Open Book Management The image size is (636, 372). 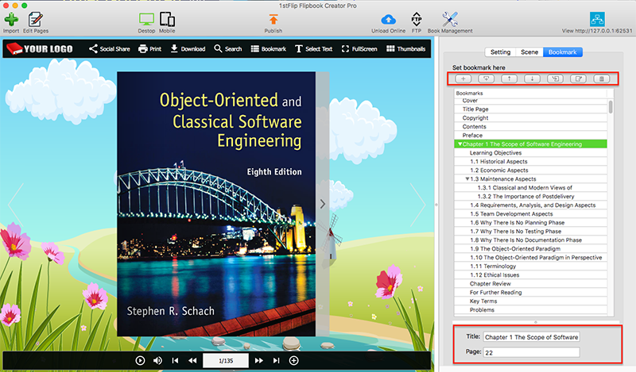(450, 19)
